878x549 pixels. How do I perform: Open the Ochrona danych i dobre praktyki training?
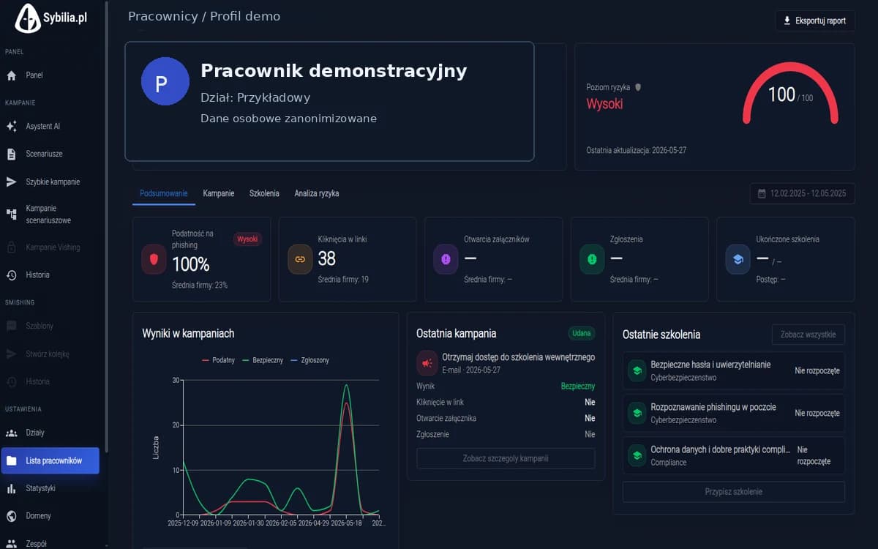tap(734, 456)
